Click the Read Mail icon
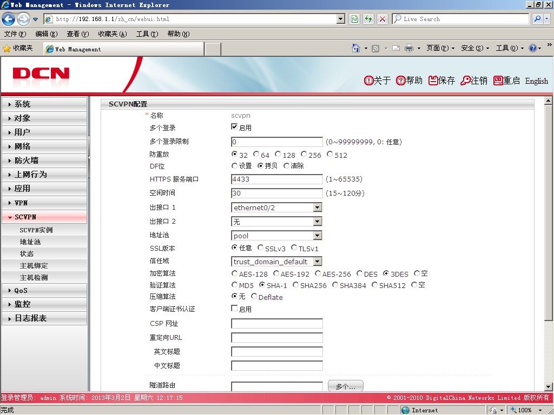This screenshot has height=415, width=554. click(x=396, y=48)
